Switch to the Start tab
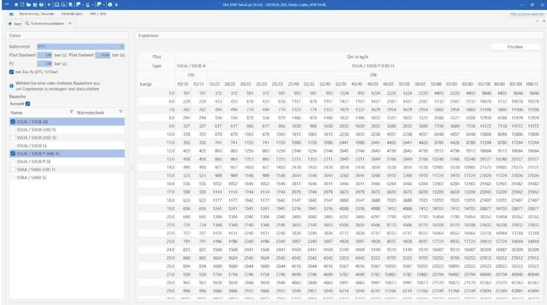547x305 pixels. tap(14, 24)
